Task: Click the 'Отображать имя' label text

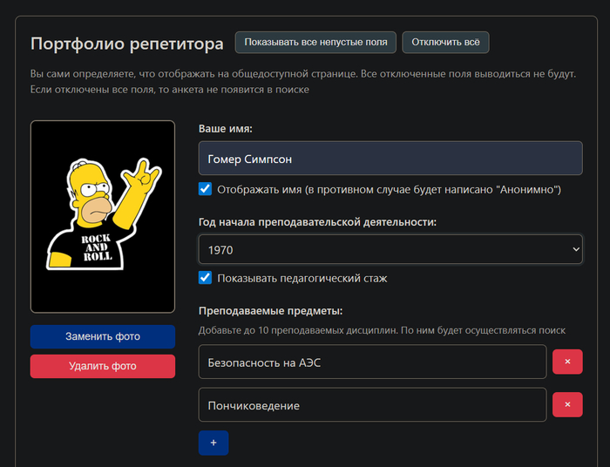Action: (x=388, y=190)
